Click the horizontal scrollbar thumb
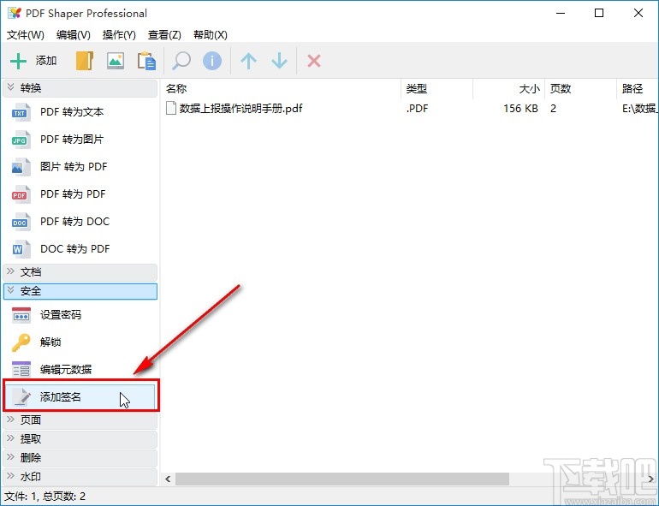The image size is (659, 506). [342, 479]
